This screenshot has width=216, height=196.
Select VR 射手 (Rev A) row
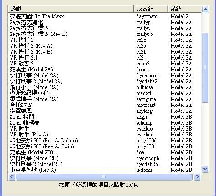pyautogui.click(x=105, y=135)
